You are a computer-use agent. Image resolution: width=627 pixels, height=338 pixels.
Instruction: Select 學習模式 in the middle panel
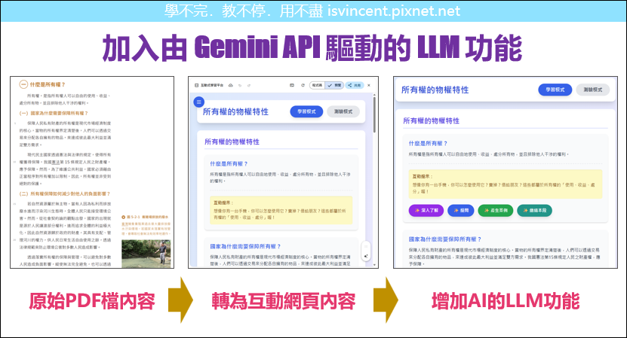tap(306, 111)
